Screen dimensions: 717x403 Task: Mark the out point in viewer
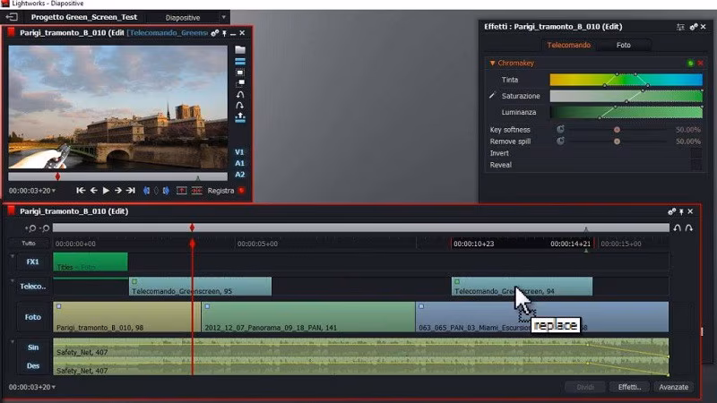pos(166,191)
